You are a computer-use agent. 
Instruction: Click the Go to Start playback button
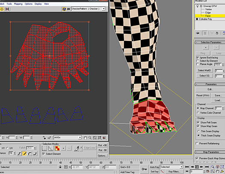[x=187, y=167]
